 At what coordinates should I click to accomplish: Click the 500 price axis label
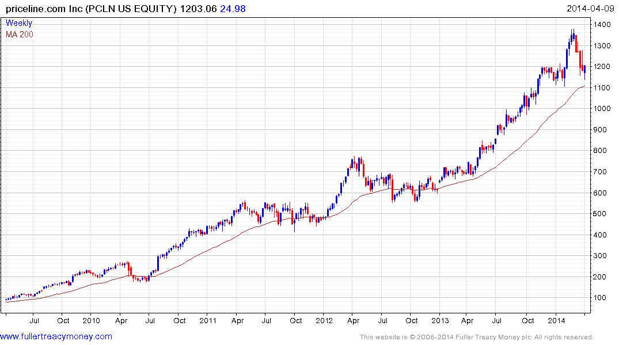click(x=601, y=214)
